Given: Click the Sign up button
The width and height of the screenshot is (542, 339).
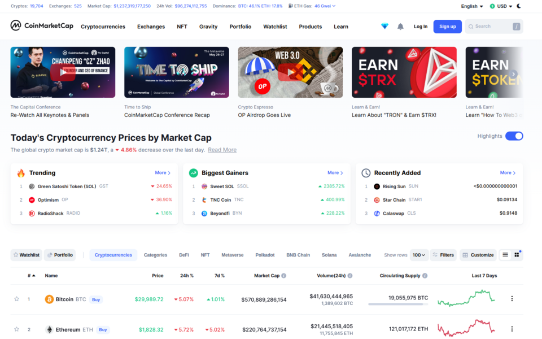Looking at the screenshot, I should (448, 27).
